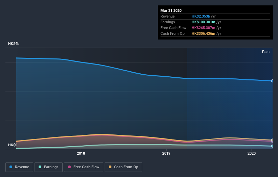Toggle the Cash From Op legend button
278x177 pixels.
pyautogui.click(x=123, y=167)
